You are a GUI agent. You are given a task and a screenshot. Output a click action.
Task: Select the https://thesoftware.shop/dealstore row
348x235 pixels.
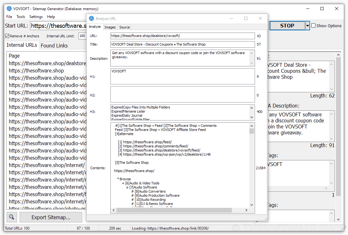(x=47, y=63)
